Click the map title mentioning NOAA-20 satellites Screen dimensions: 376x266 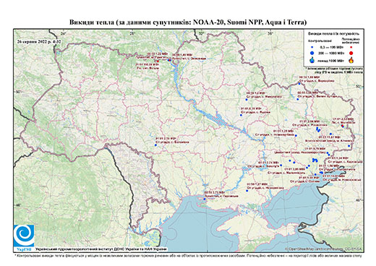coord(188,22)
